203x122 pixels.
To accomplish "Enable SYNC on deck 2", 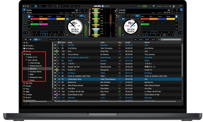I will click(x=128, y=16).
